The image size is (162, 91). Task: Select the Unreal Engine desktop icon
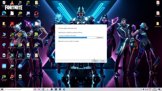tap(36, 45)
